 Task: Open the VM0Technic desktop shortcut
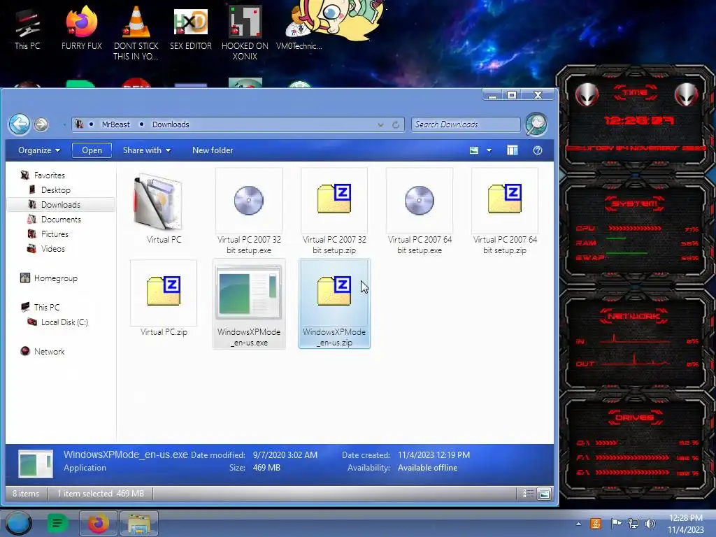(299, 27)
